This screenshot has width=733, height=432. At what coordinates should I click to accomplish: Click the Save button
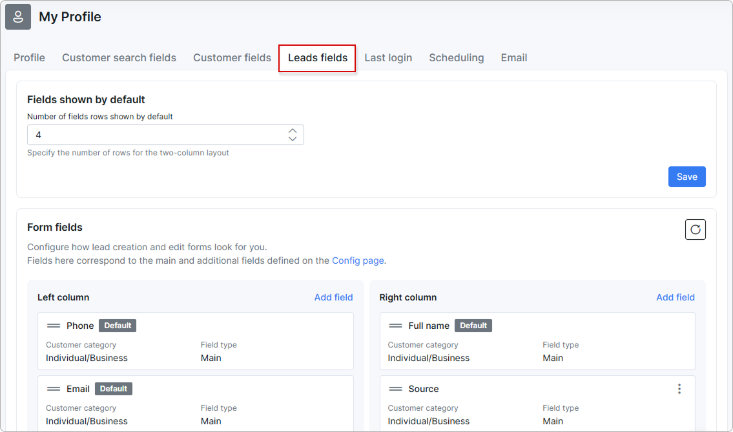pos(687,177)
